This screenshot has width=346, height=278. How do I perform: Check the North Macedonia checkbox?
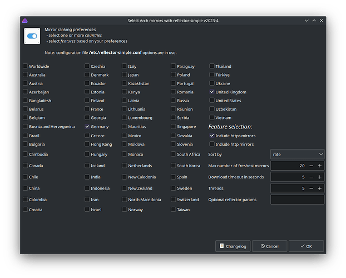[125, 200]
